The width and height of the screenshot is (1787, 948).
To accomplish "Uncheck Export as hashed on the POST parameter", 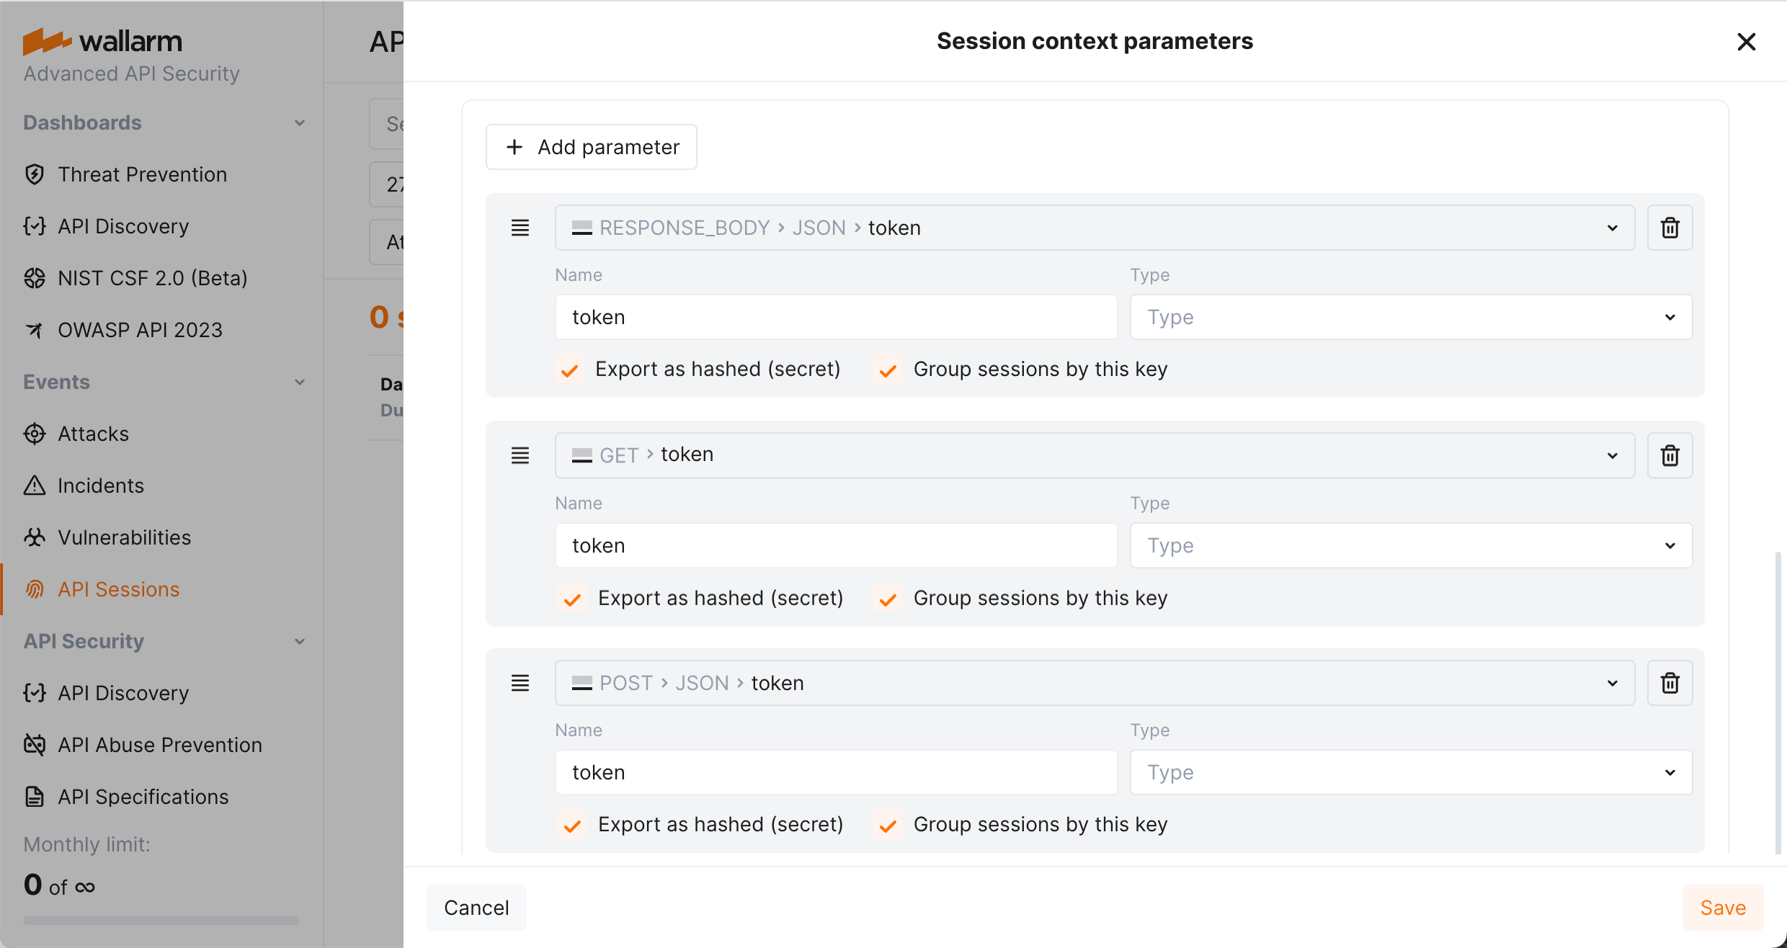I will [571, 824].
